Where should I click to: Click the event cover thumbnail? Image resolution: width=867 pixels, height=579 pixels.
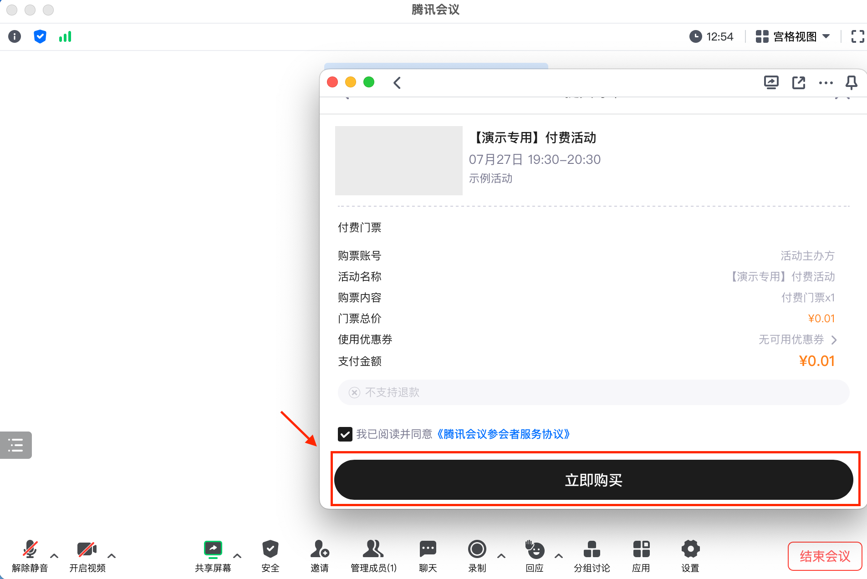pos(399,161)
